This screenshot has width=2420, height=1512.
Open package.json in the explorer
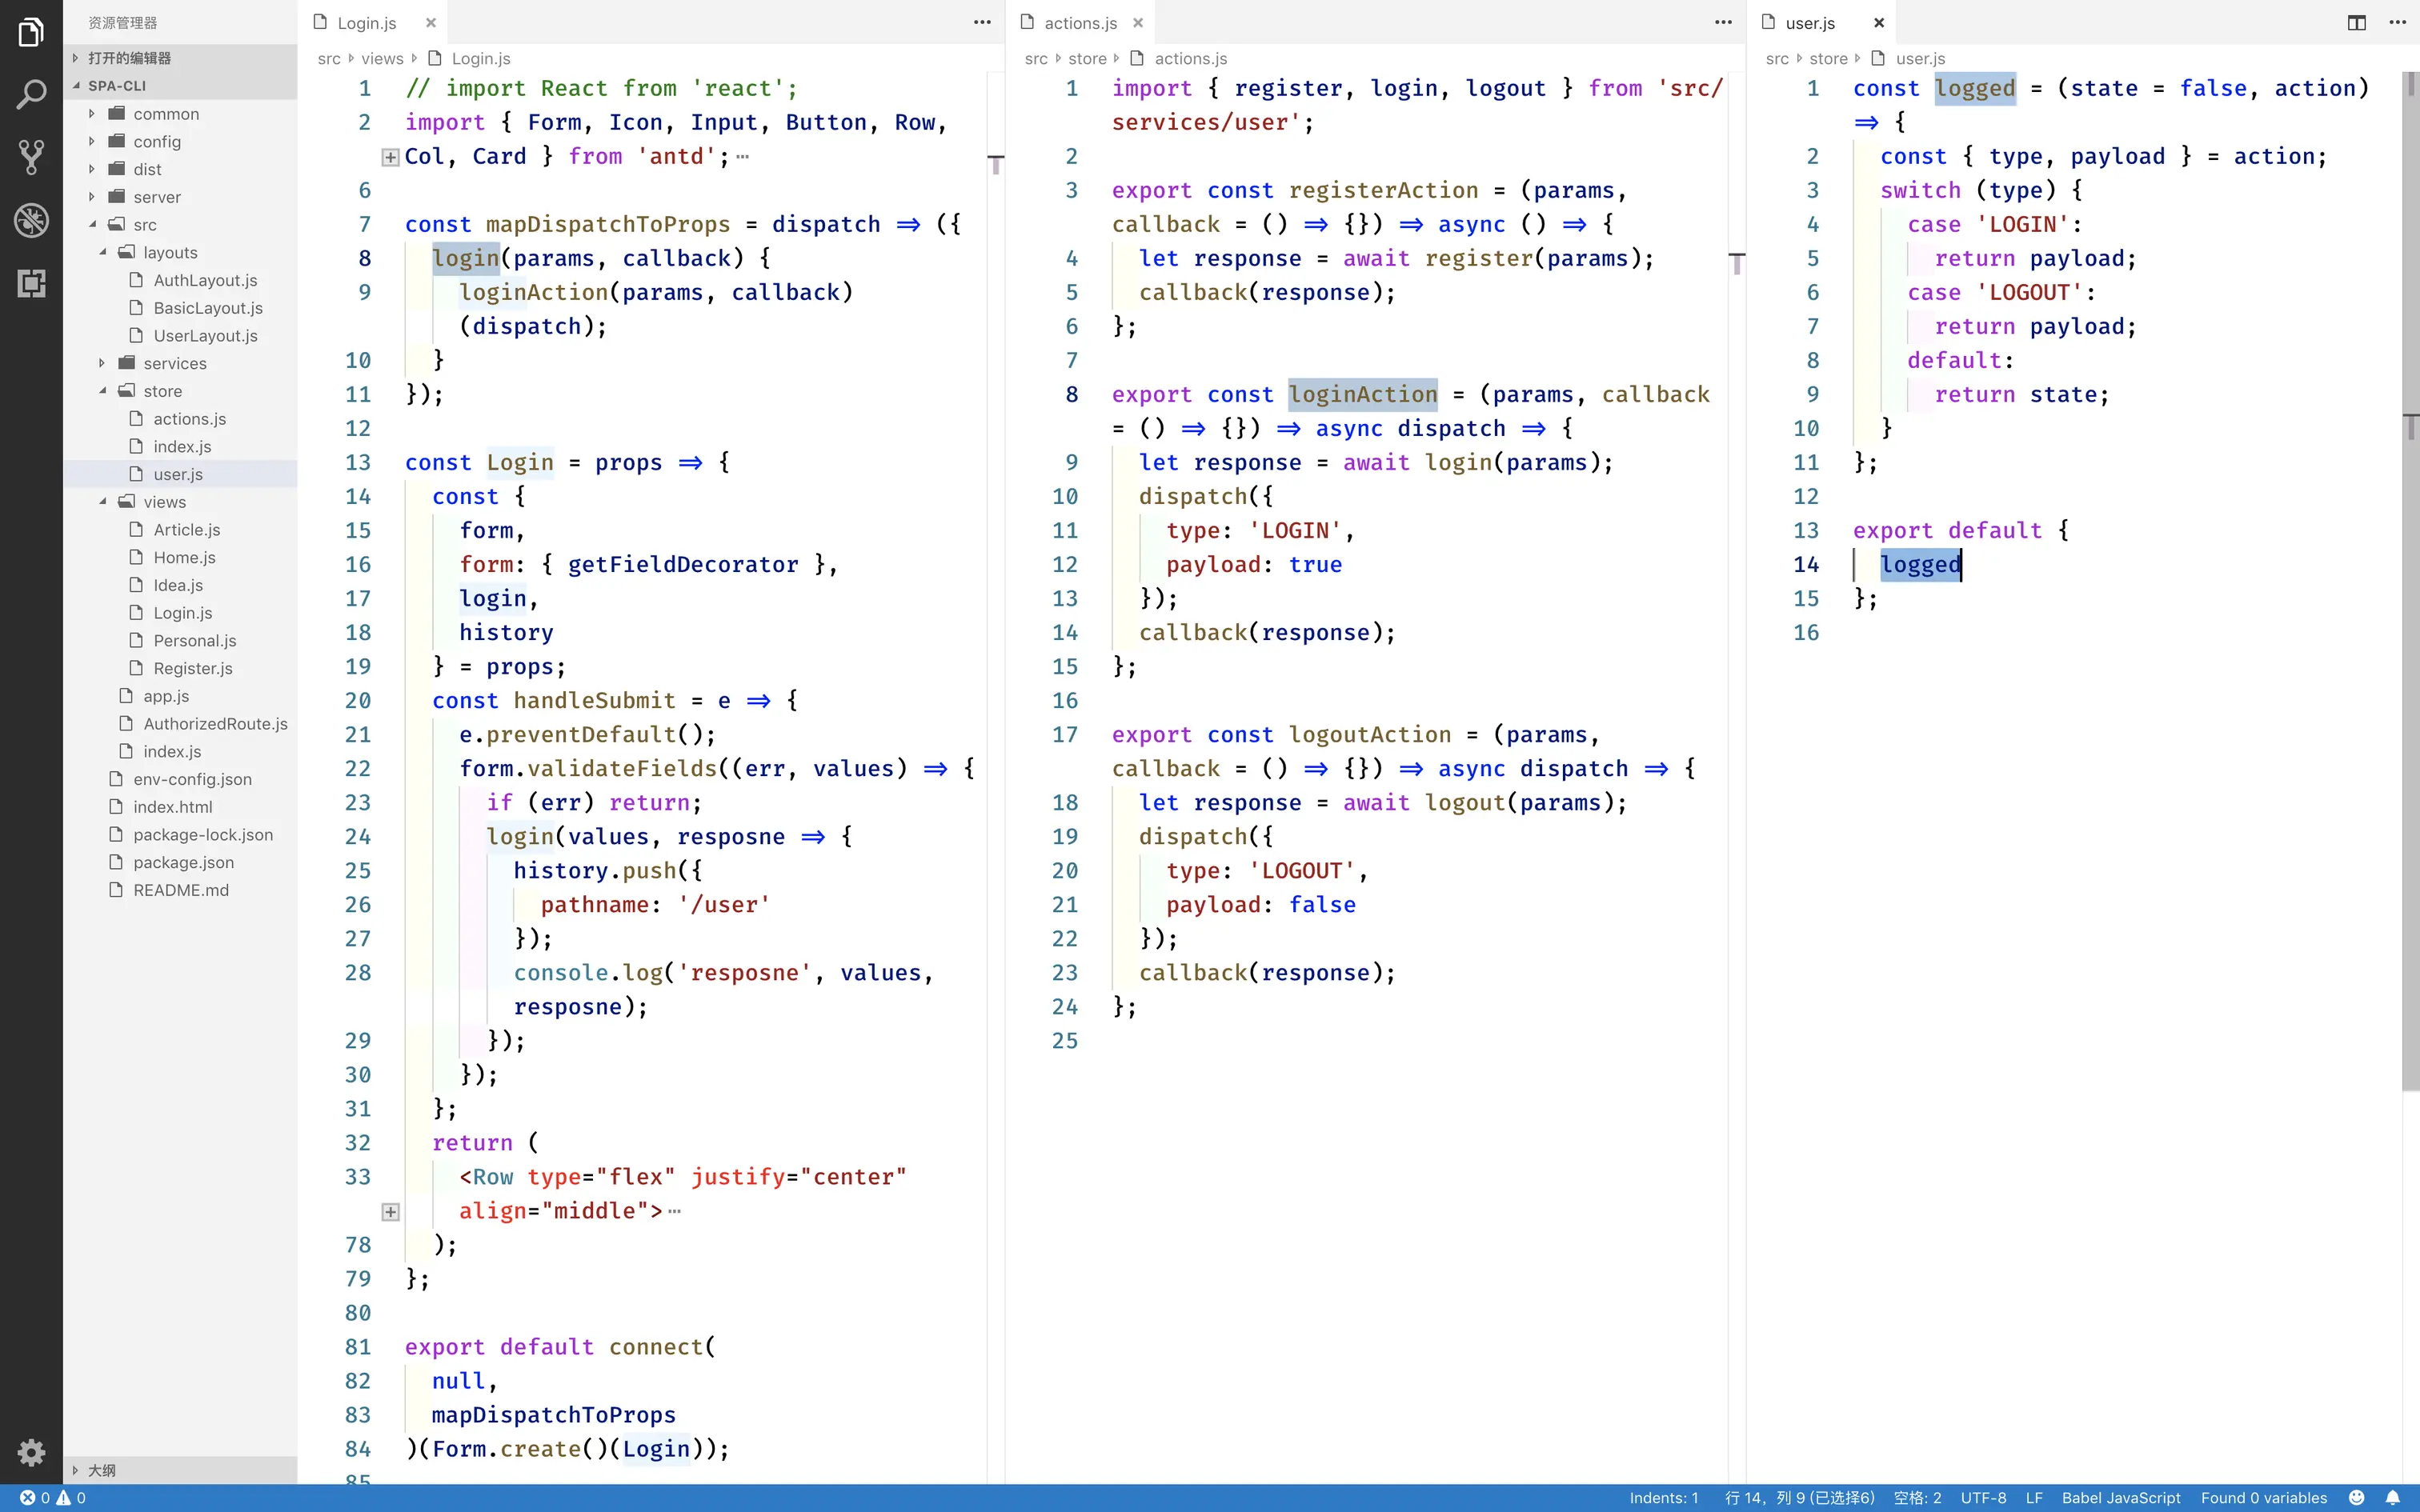(x=183, y=862)
